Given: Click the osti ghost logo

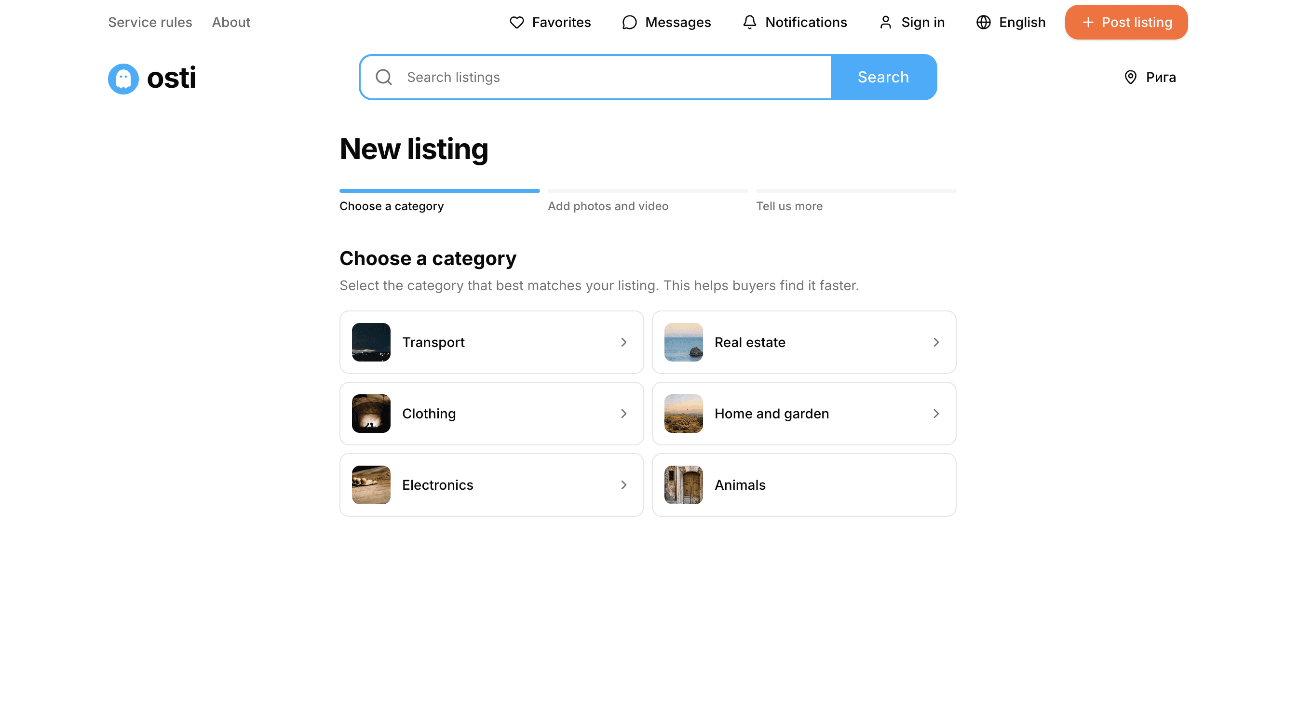Looking at the screenshot, I should click(122, 79).
